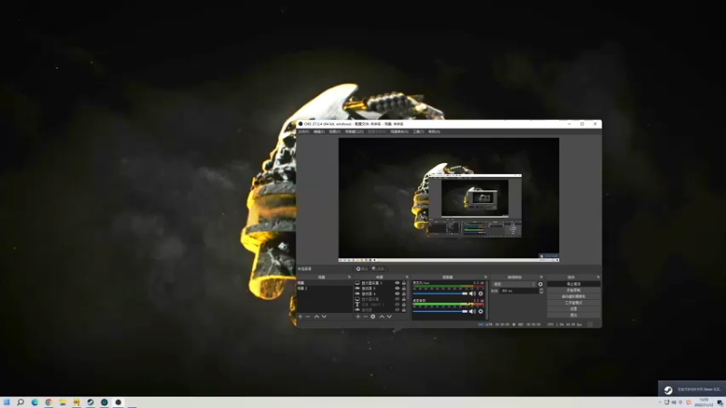726x408 pixels.
Task: Click the OBS Studio taskbar icon
Action: (118, 403)
